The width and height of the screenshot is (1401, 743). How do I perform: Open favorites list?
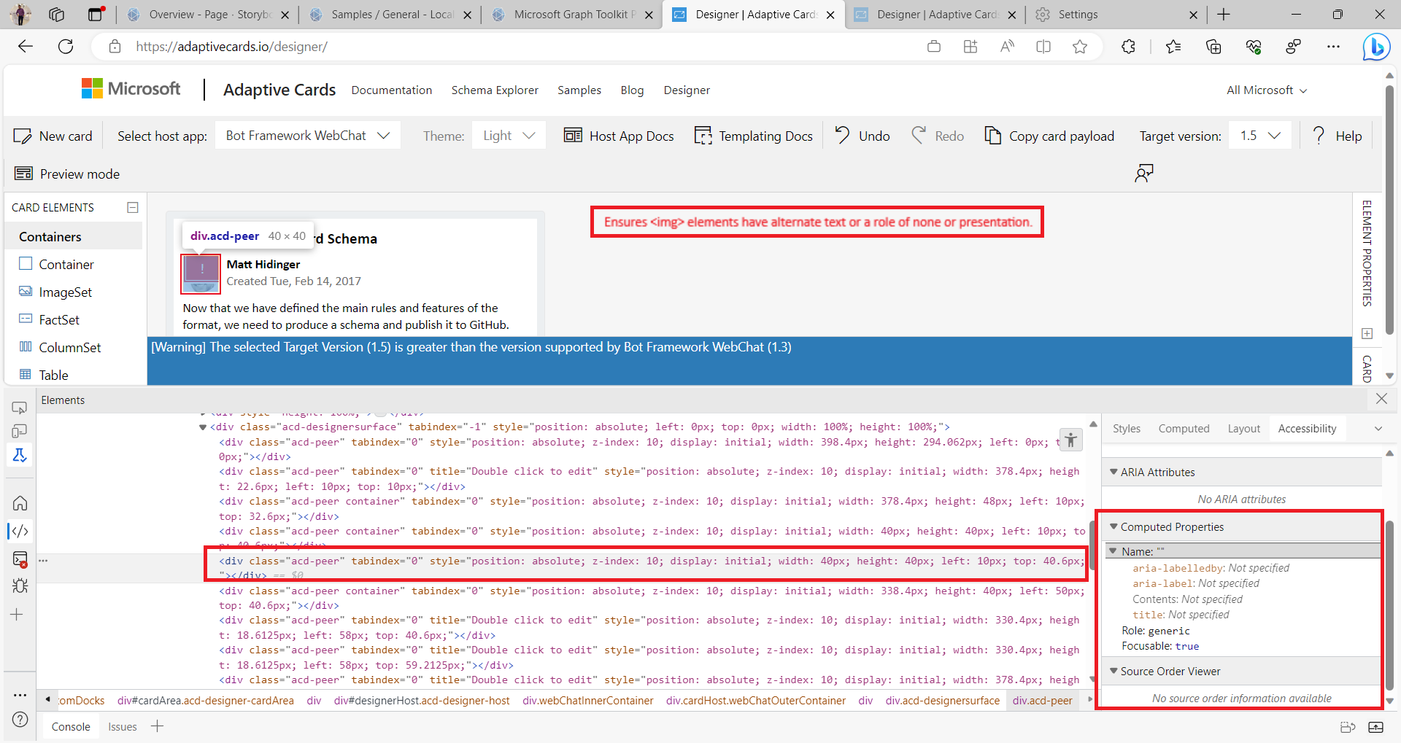(x=1173, y=47)
